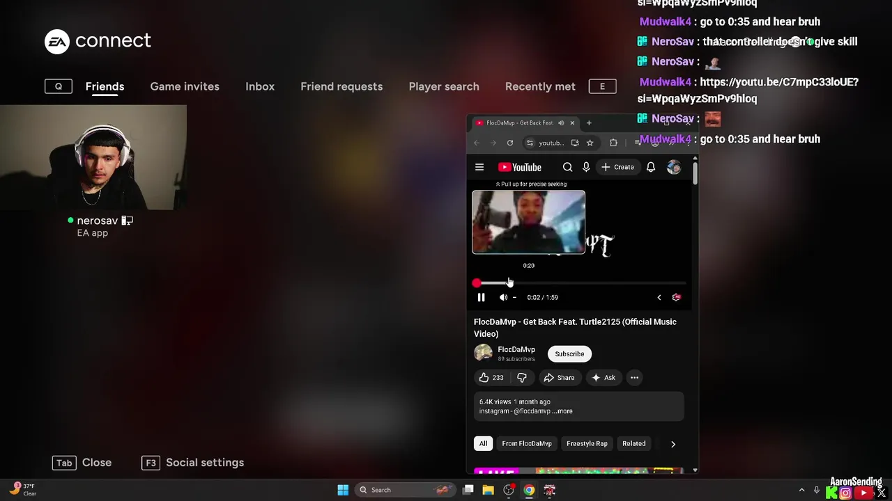Select Freestyle Rap filter chip
Viewport: 892px width, 501px height.
[x=587, y=443]
